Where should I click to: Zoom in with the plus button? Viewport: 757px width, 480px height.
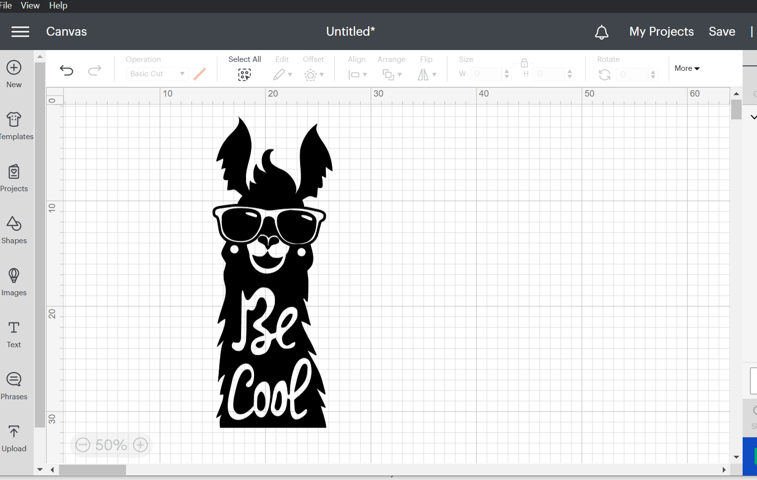tap(140, 445)
